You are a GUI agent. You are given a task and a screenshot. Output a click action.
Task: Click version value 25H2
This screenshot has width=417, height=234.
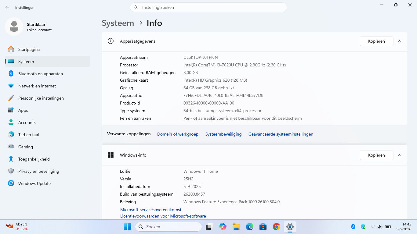(x=188, y=179)
